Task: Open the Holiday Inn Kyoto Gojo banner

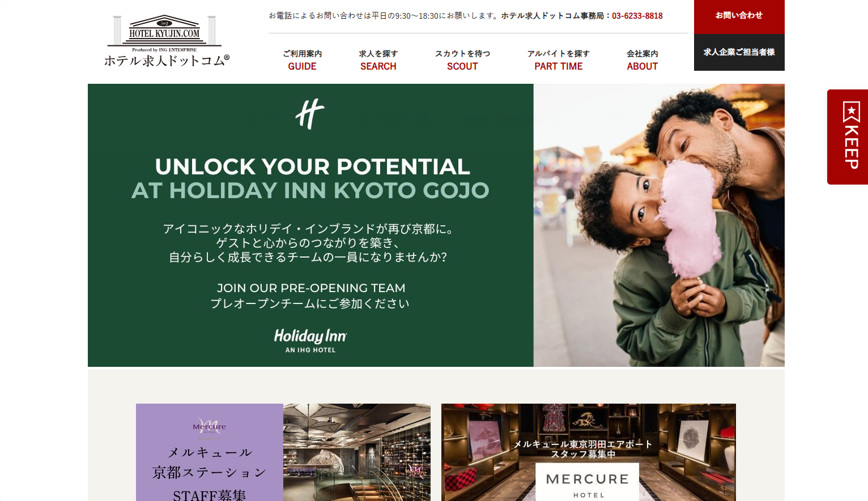Action: (x=436, y=225)
